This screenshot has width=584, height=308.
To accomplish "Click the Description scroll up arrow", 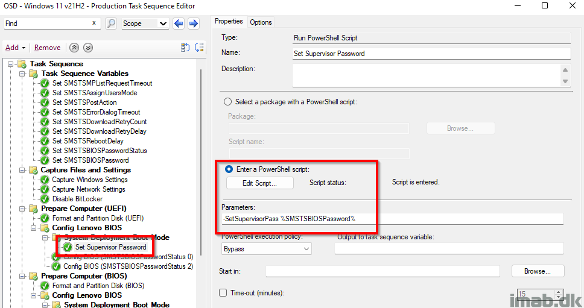I will pyautogui.click(x=565, y=70).
